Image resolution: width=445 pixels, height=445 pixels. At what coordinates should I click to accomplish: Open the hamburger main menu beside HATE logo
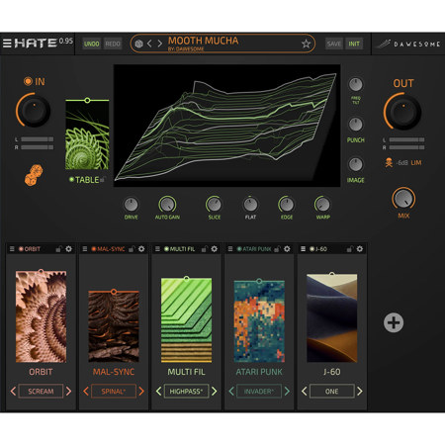point(7,44)
